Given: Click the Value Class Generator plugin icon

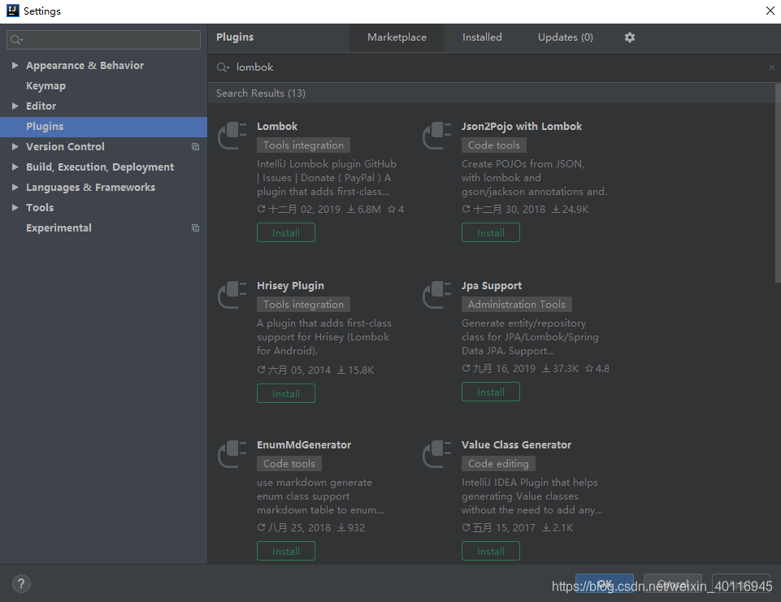Looking at the screenshot, I should tap(436, 455).
